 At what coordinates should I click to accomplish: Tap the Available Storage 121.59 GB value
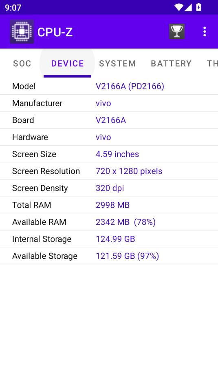(127, 256)
